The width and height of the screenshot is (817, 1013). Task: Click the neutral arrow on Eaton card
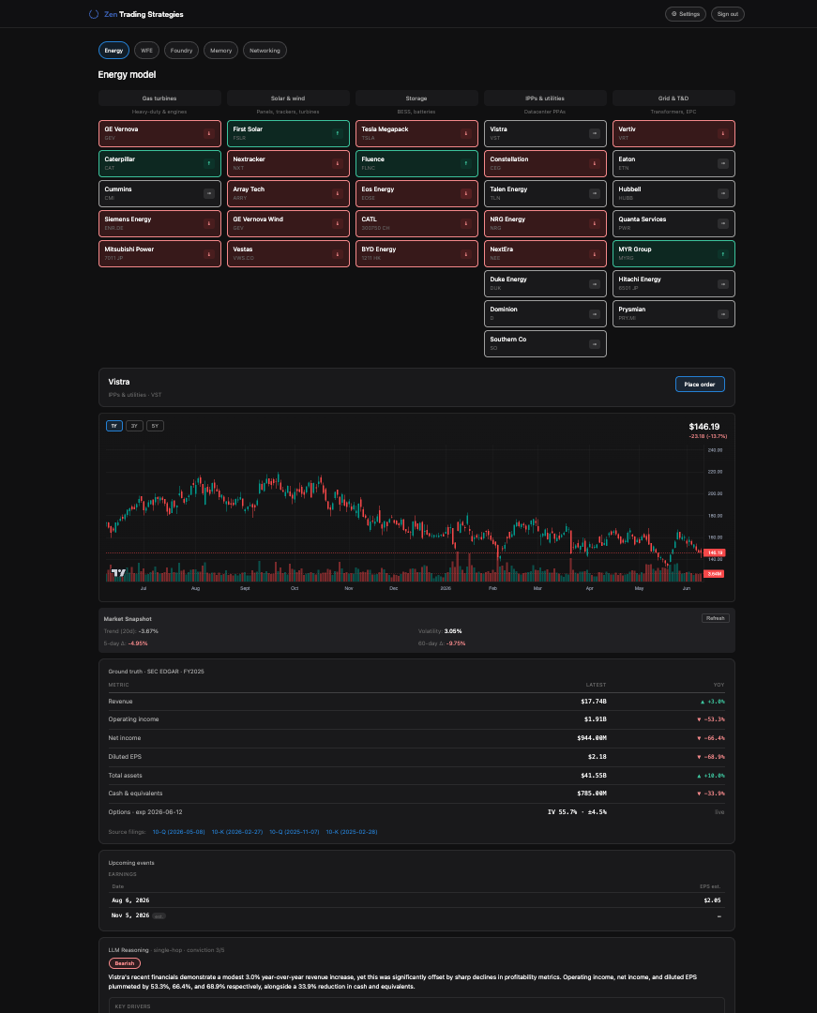[722, 163]
